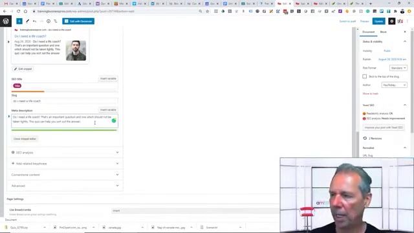Click the snippet preview title Do I need a life coach?
Screen dimensions: 414x233
click(x=30, y=36)
